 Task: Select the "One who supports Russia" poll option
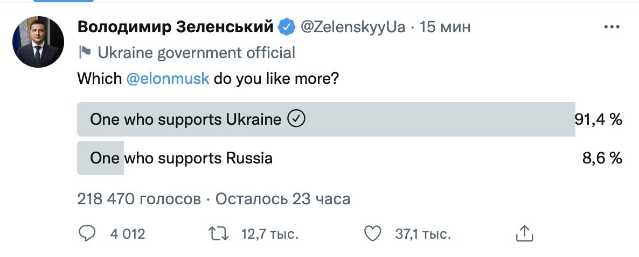click(181, 159)
